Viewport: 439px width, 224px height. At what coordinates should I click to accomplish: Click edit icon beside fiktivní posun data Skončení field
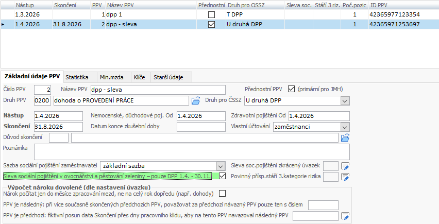click(x=345, y=216)
